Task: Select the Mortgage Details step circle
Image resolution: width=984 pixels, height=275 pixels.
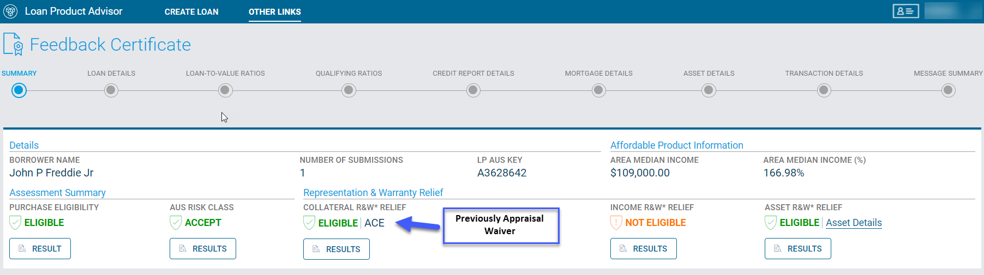Action: (x=599, y=90)
